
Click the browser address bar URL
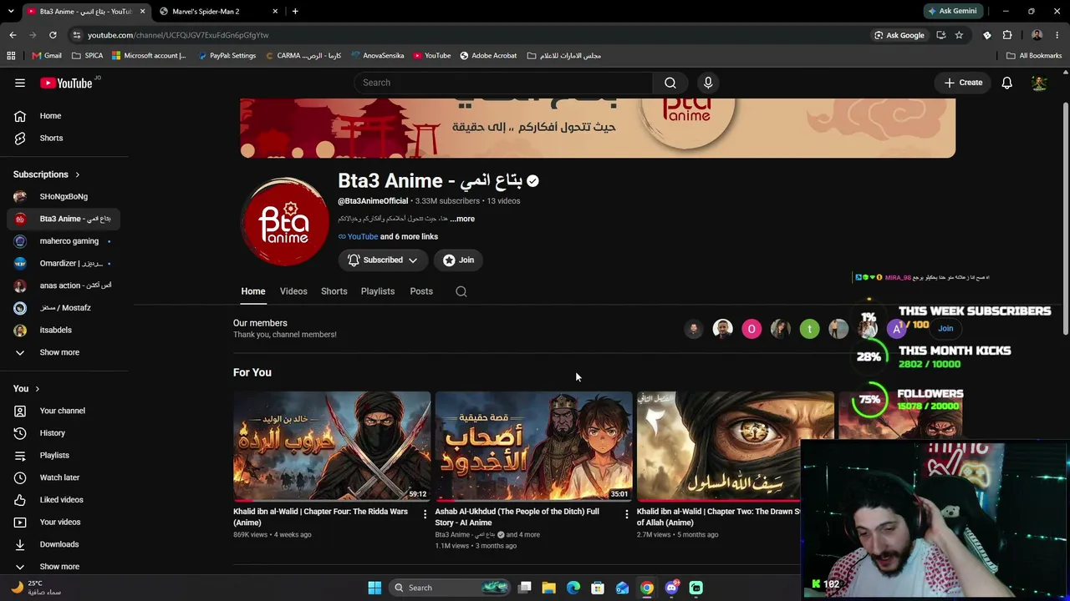click(x=178, y=35)
